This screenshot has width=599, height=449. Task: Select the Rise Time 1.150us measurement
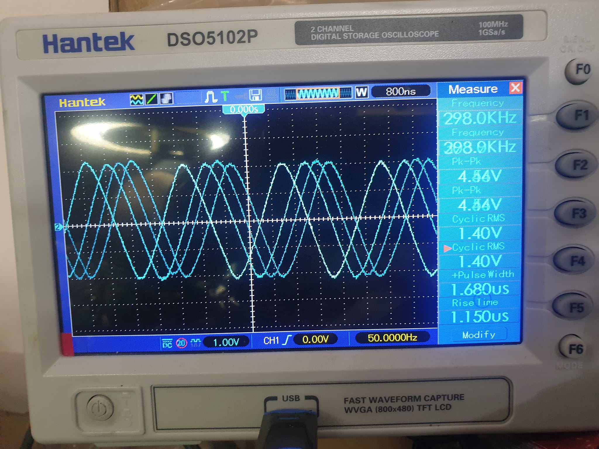pos(480,311)
